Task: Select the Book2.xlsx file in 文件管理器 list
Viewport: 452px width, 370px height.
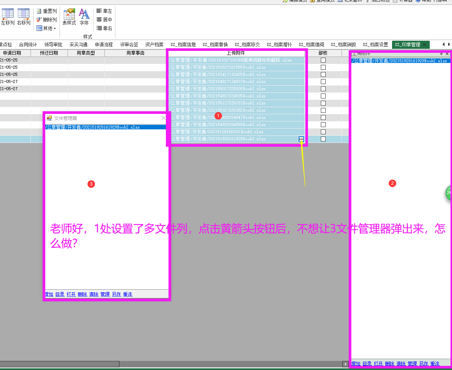Action: tap(92, 127)
